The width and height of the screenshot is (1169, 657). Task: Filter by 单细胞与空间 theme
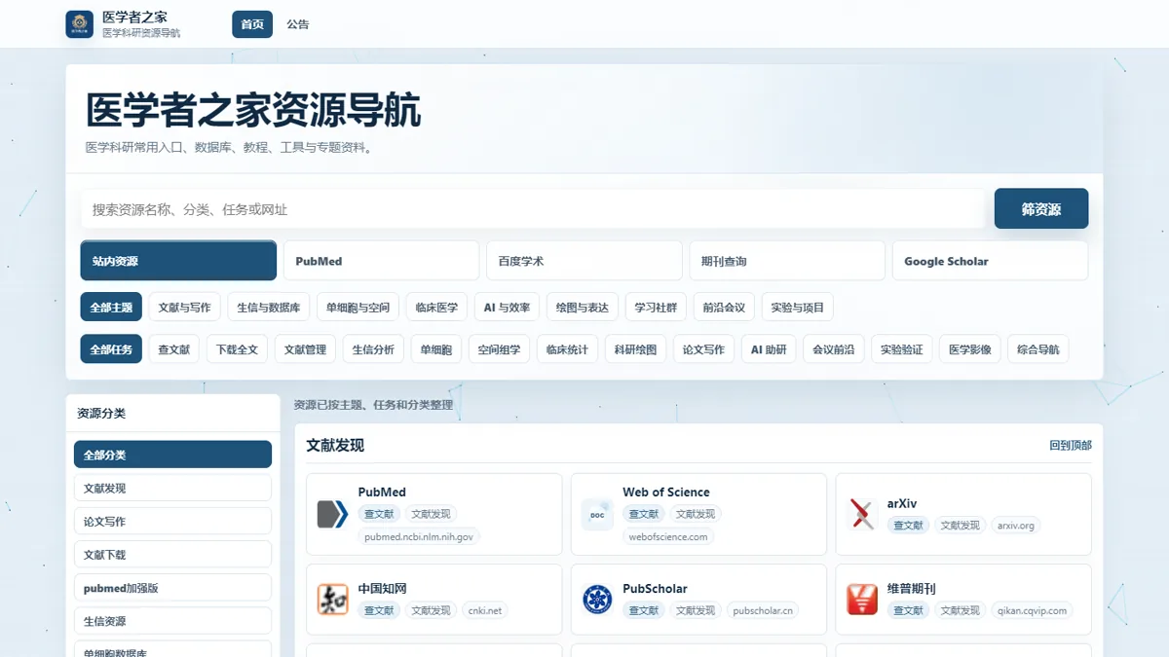point(358,308)
